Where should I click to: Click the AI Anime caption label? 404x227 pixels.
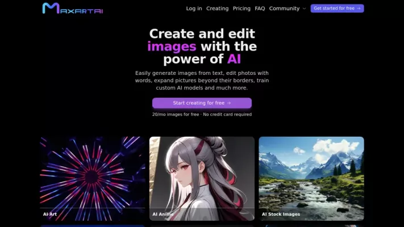pyautogui.click(x=163, y=215)
